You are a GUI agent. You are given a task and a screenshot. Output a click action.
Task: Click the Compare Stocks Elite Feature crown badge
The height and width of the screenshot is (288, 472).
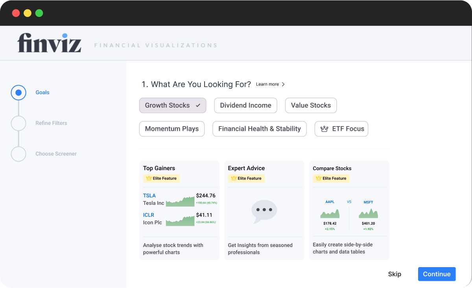331,178
